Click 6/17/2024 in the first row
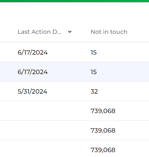 [32, 53]
